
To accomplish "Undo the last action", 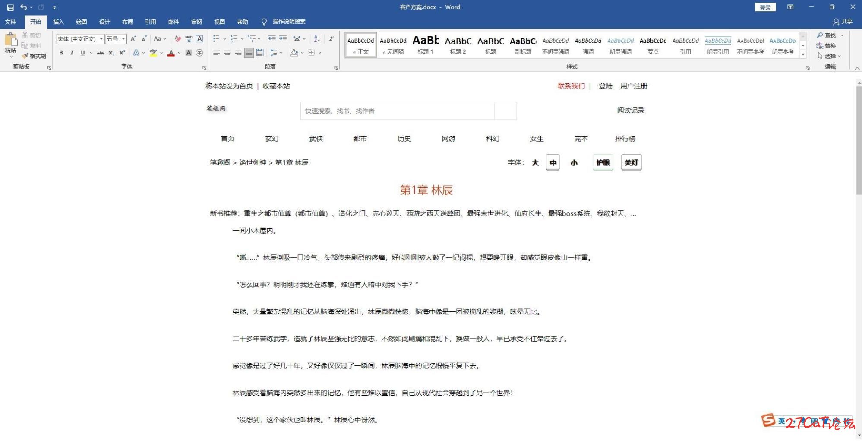I will [x=23, y=7].
